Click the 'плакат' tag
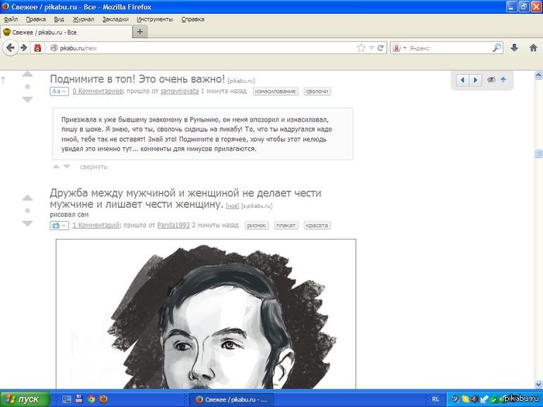This screenshot has height=407, width=543. [286, 226]
